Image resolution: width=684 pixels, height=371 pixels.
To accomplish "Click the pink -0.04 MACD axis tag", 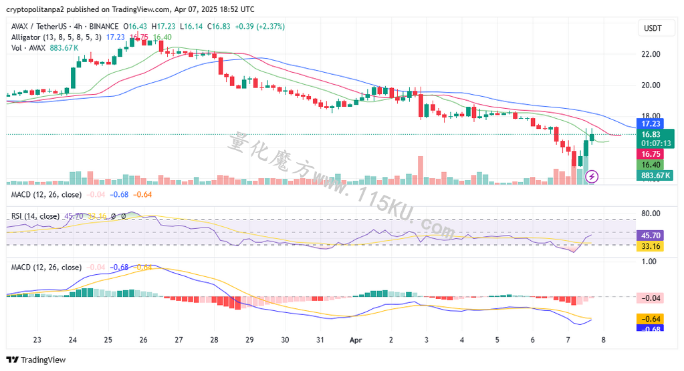I will (651, 298).
